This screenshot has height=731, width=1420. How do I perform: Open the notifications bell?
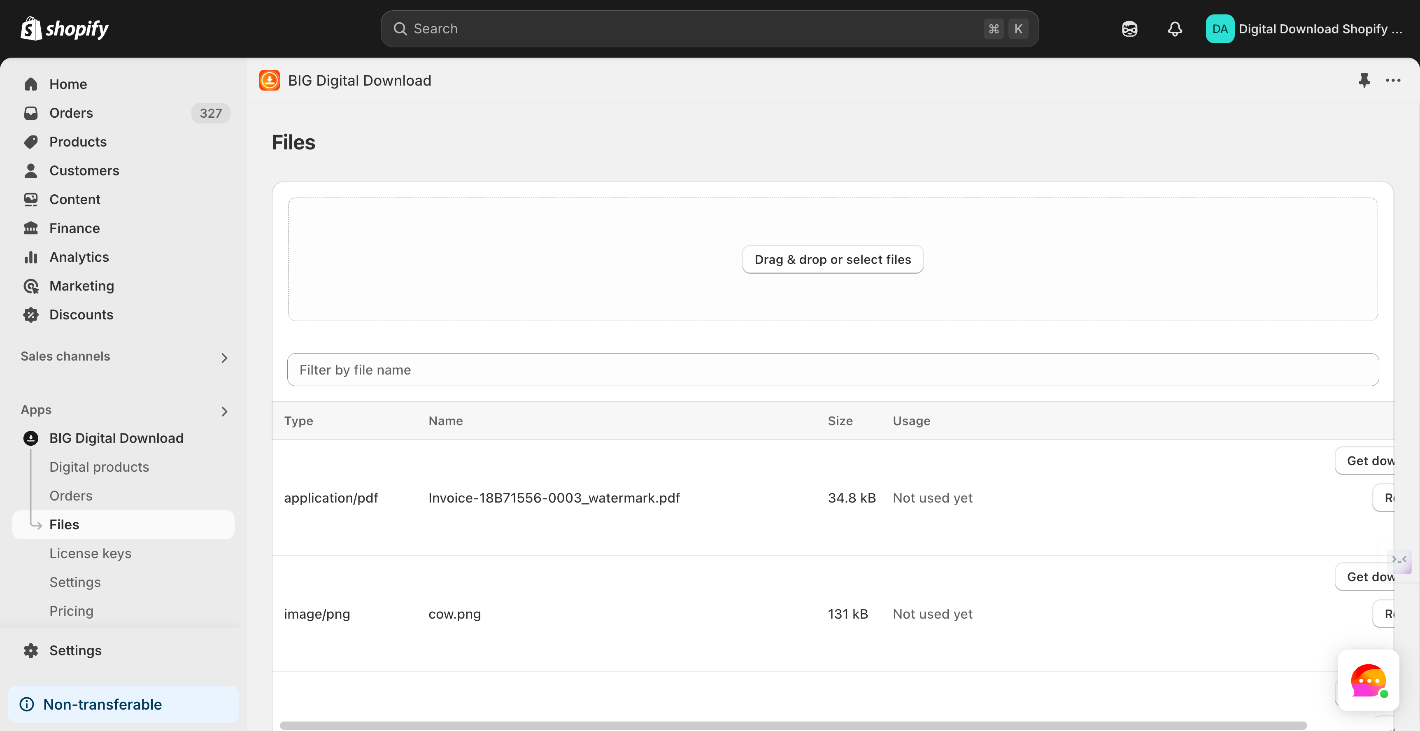1175,29
